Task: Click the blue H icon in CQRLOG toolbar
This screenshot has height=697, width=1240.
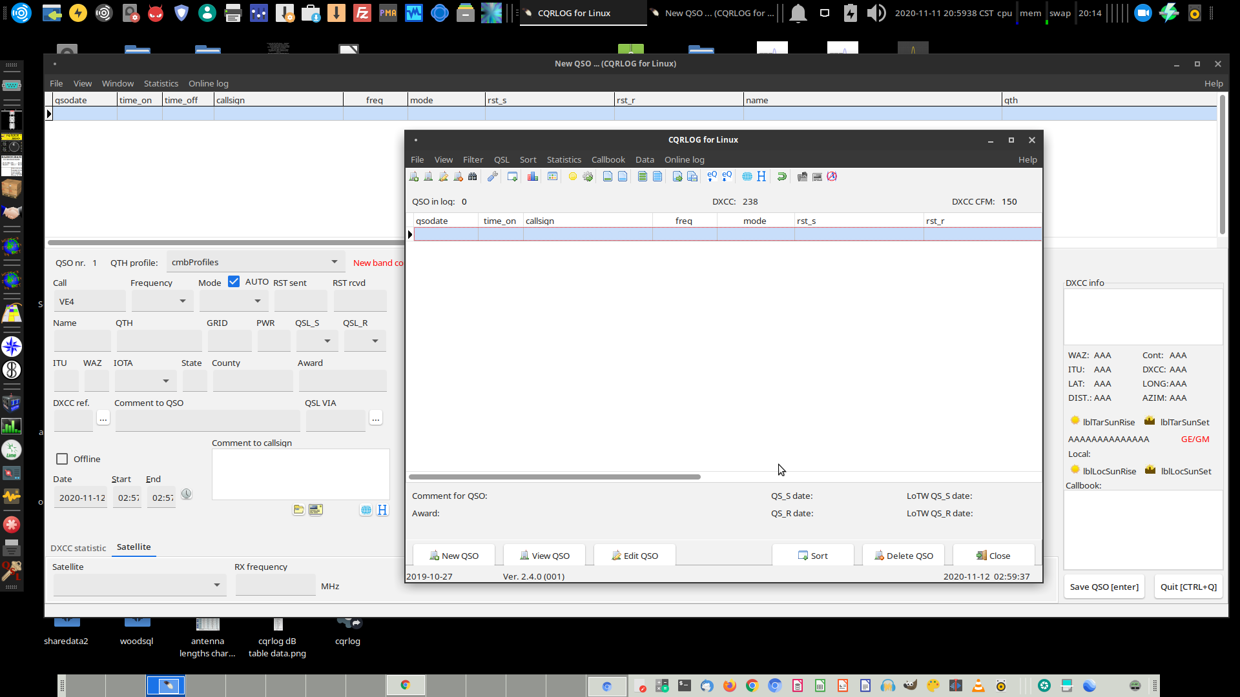Action: 761,176
